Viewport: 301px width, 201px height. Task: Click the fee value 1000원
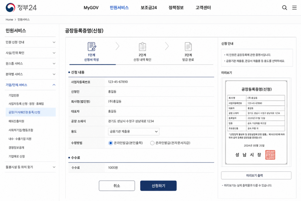pos(113,167)
